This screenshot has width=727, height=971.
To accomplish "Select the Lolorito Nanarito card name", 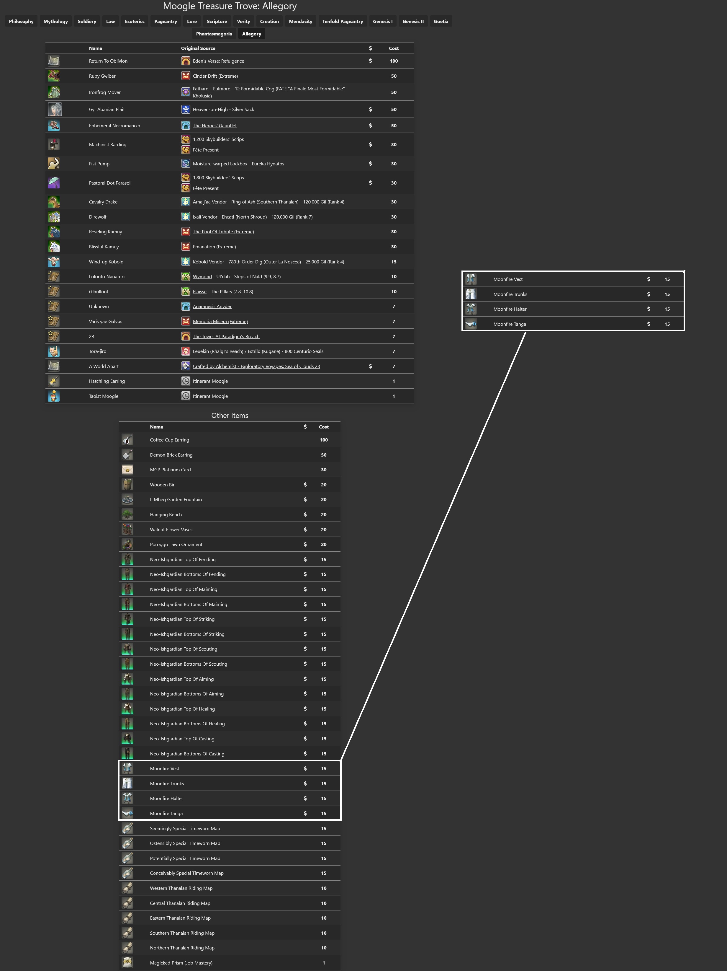I will (107, 276).
